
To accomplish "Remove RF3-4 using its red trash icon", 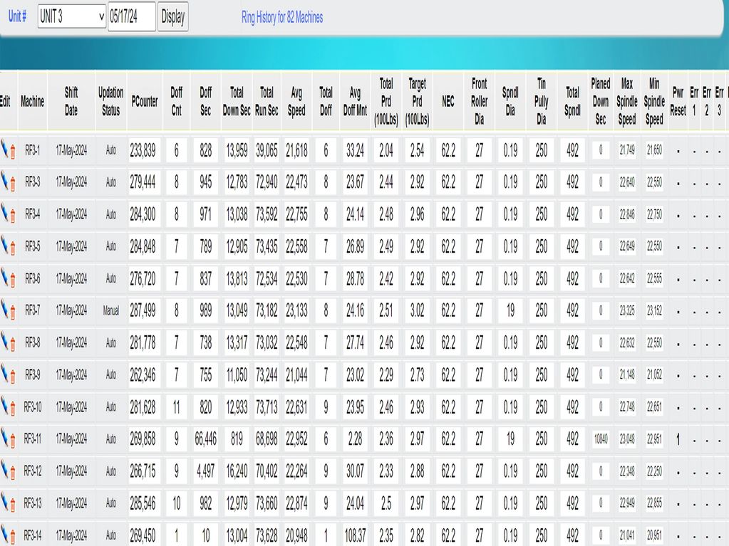I will click(13, 216).
